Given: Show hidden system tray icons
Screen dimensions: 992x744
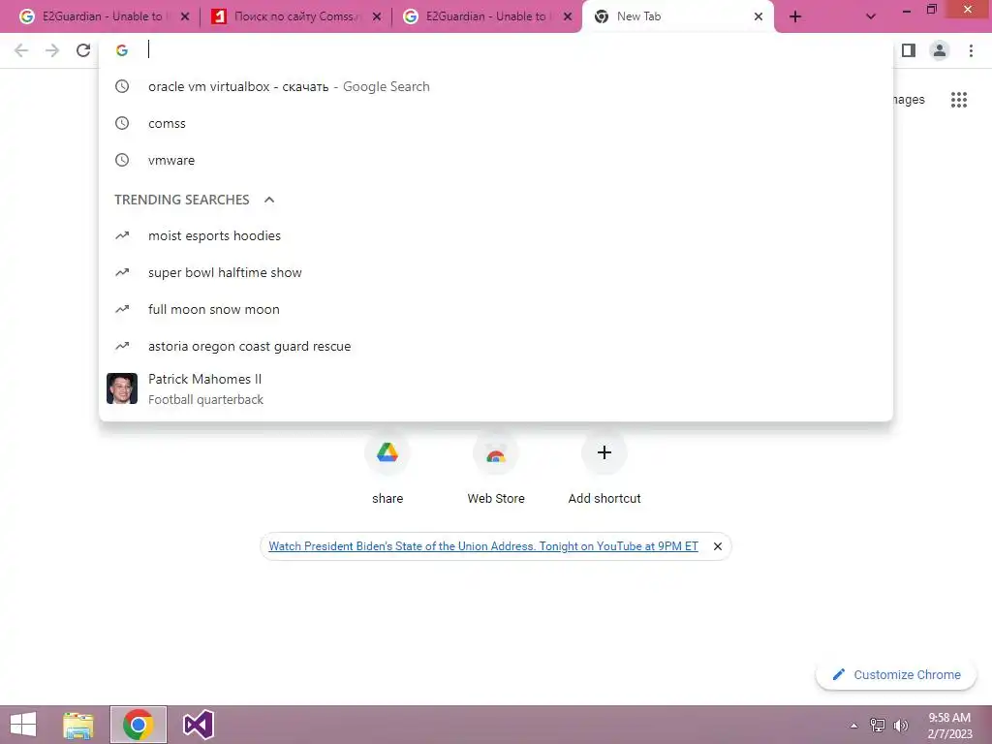Looking at the screenshot, I should 854,726.
